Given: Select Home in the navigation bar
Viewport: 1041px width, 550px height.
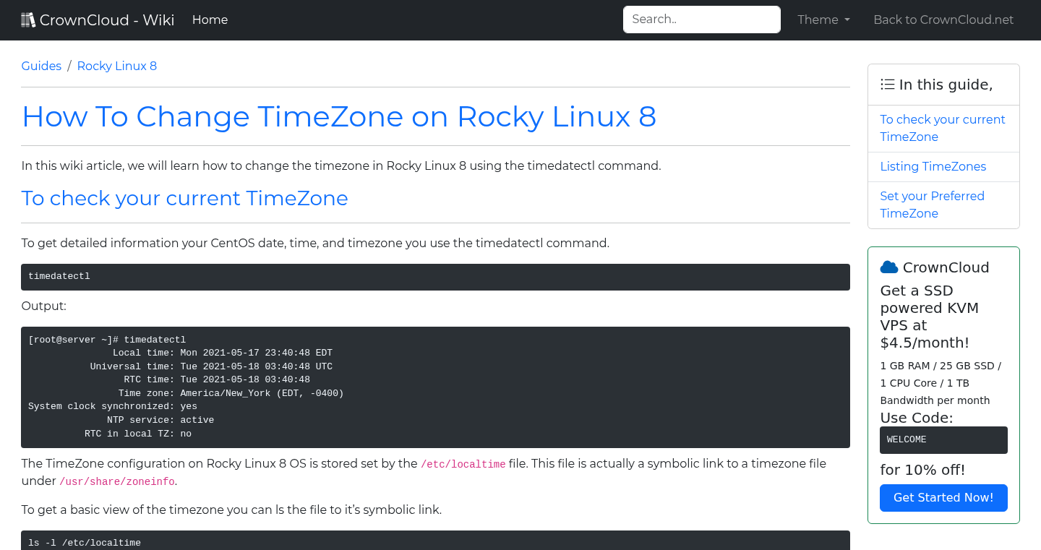Looking at the screenshot, I should [210, 20].
